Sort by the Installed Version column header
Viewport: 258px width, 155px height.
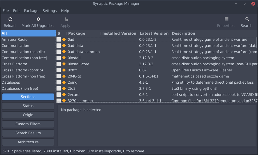119,33
